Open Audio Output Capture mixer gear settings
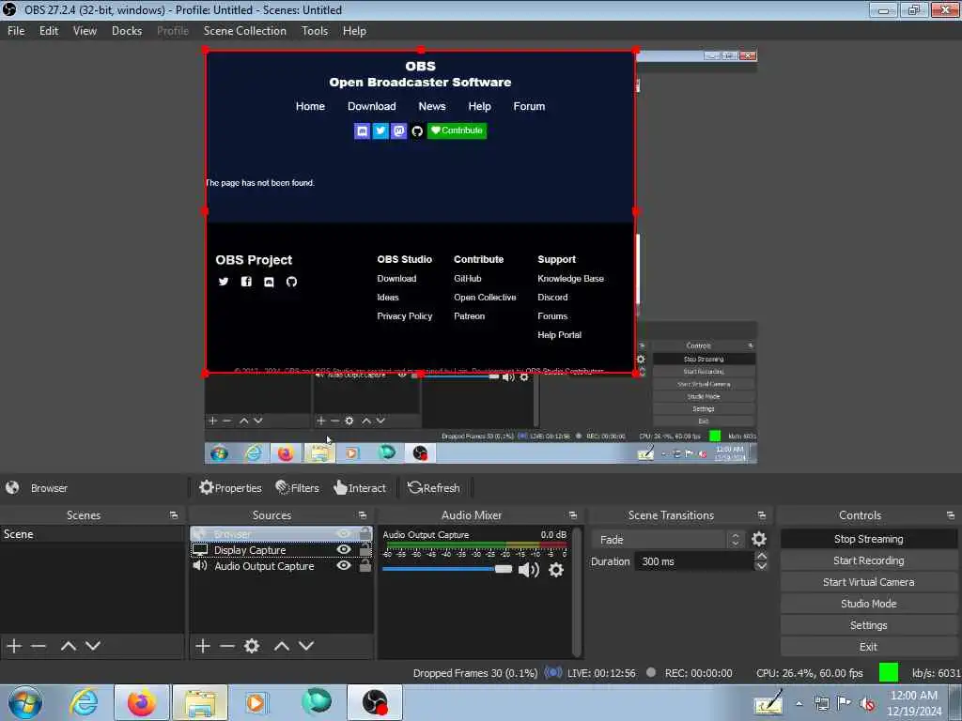 [556, 570]
